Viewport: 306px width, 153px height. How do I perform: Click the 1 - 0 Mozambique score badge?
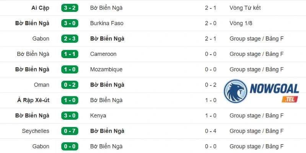[70, 70]
